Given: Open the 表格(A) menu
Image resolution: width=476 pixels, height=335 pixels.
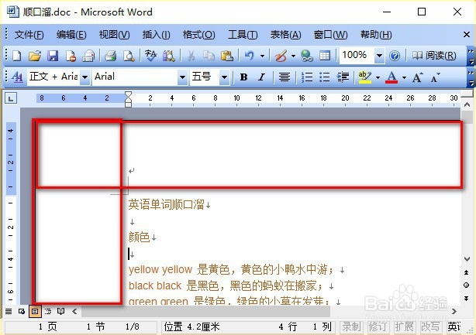Looking at the screenshot, I should click(x=285, y=35).
